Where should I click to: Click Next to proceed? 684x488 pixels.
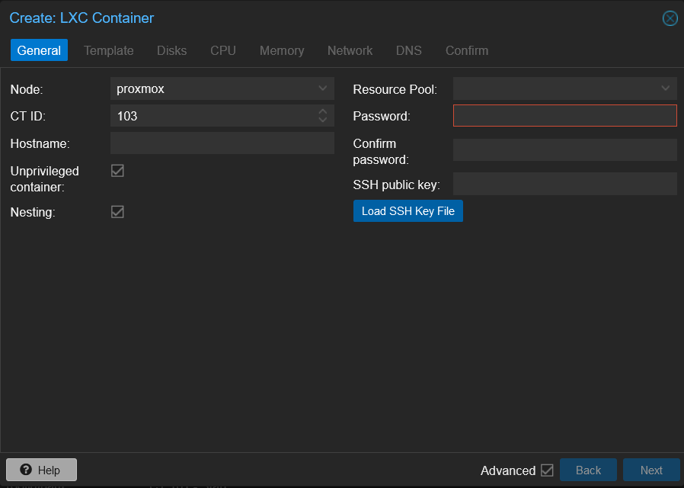coord(651,470)
